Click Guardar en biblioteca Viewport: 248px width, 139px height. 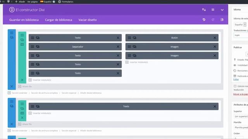click(24, 20)
